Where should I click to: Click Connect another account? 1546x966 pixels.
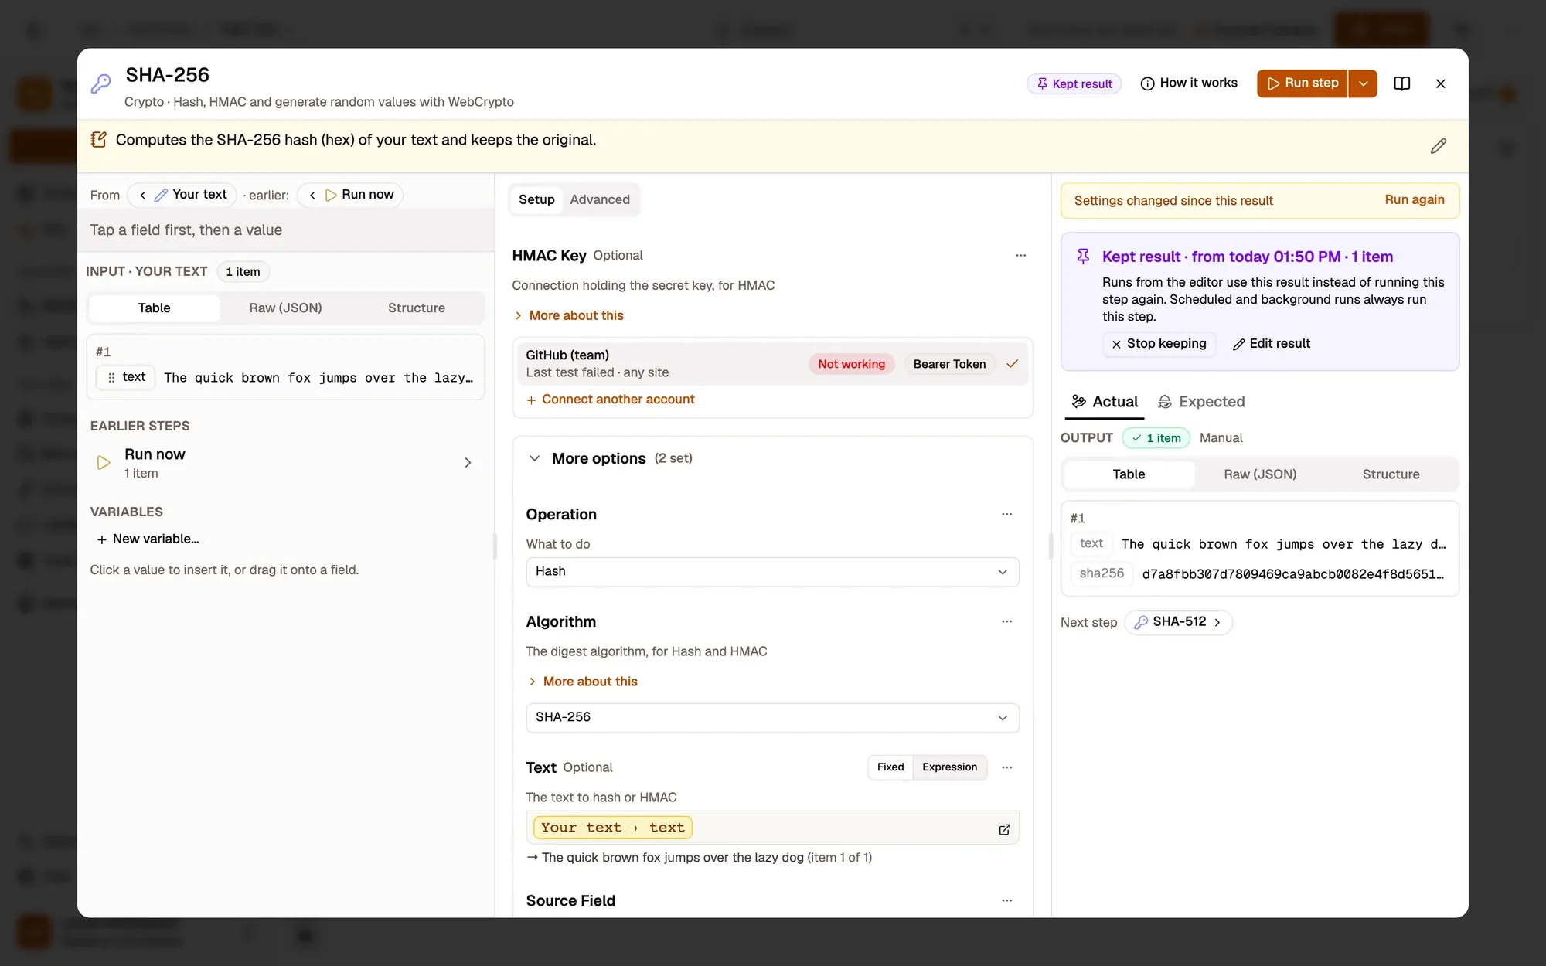[610, 400]
